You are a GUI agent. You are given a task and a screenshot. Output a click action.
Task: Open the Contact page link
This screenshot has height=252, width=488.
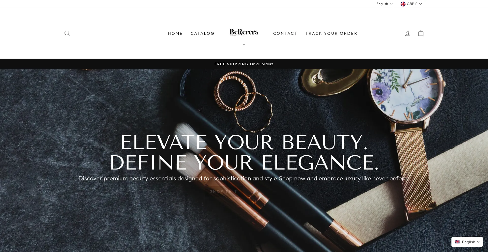[285, 33]
